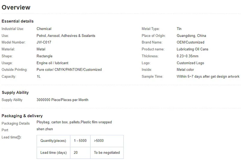
Task: Select the Pure color/ CMYK/PANTONE/Customized value
Action: [69, 70]
